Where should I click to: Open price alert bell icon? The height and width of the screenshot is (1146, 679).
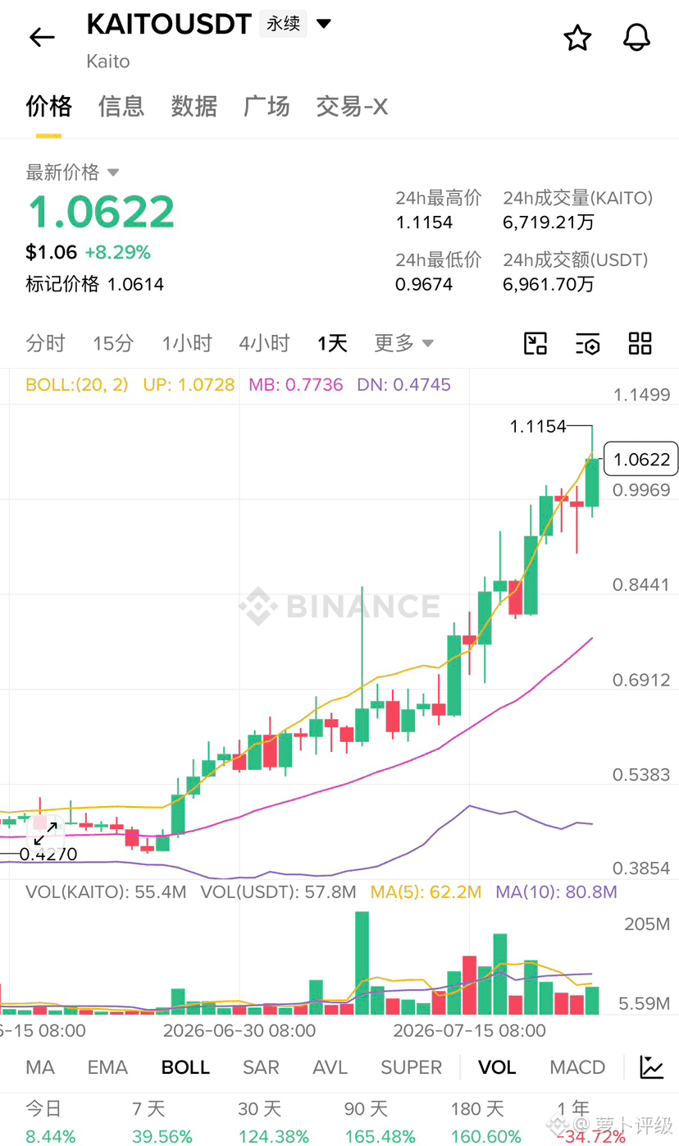pos(637,37)
